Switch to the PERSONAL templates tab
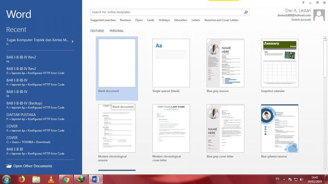 pos(117,31)
